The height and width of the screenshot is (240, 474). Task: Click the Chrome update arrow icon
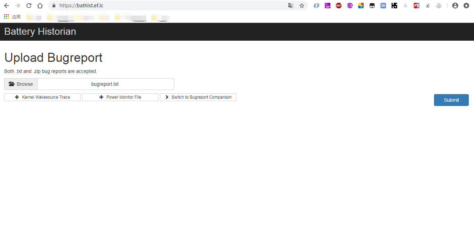466,6
